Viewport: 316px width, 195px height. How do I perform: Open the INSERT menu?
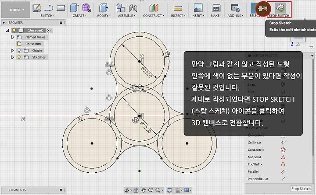click(x=198, y=15)
